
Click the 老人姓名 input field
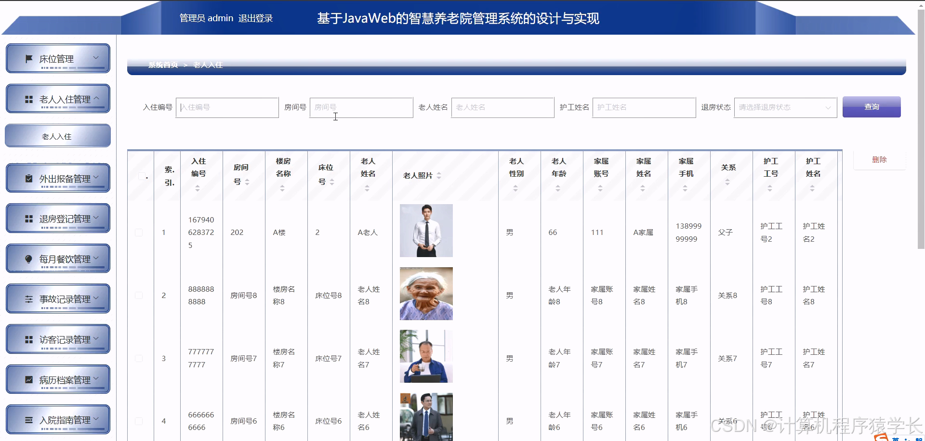pos(502,107)
